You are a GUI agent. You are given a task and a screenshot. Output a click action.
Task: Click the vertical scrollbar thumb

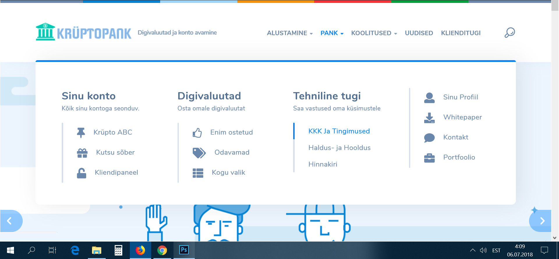[555, 6]
